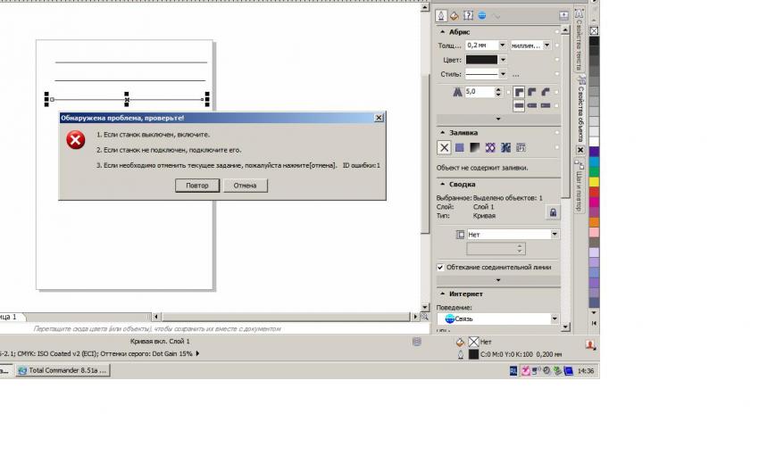Open the outline width 0,2 мм dropdown
The width and height of the screenshot is (759, 455).
[x=503, y=45]
